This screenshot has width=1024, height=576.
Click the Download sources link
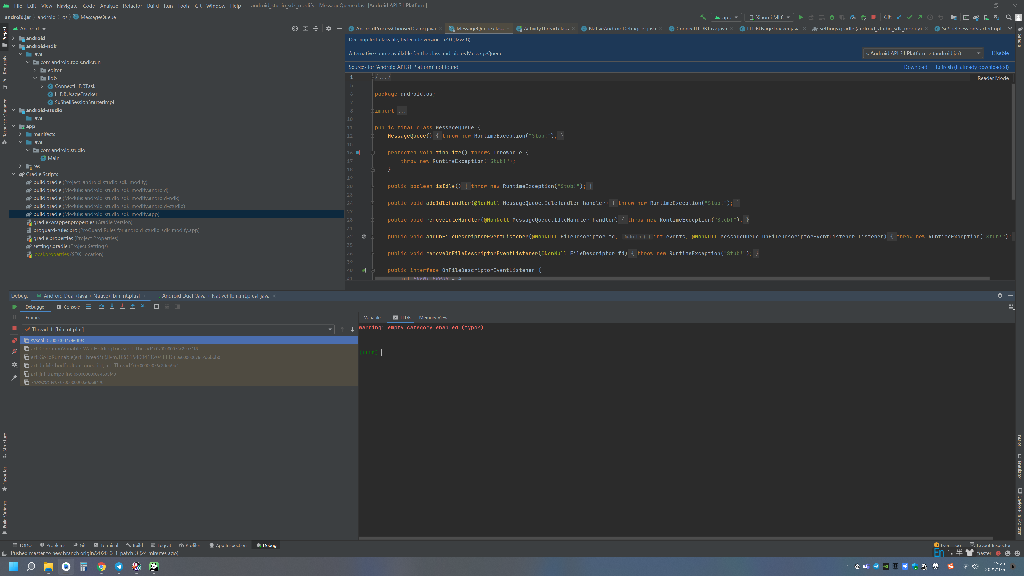click(915, 67)
